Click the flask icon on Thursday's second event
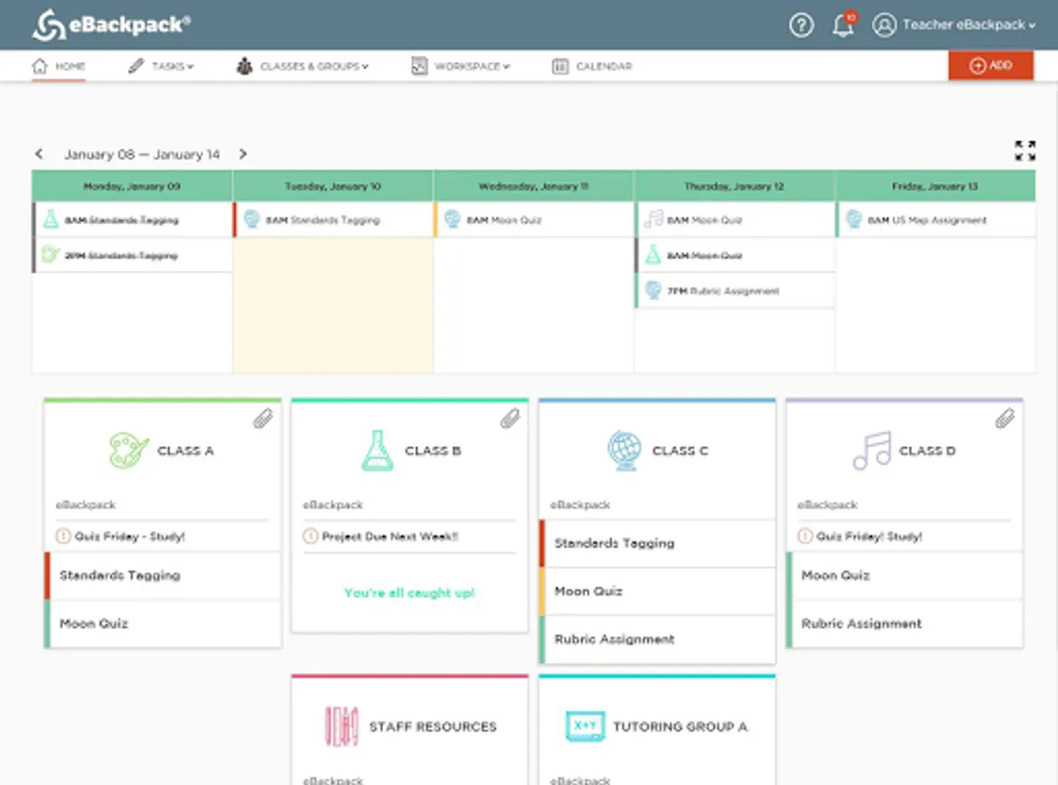This screenshot has width=1058, height=785. coord(652,255)
